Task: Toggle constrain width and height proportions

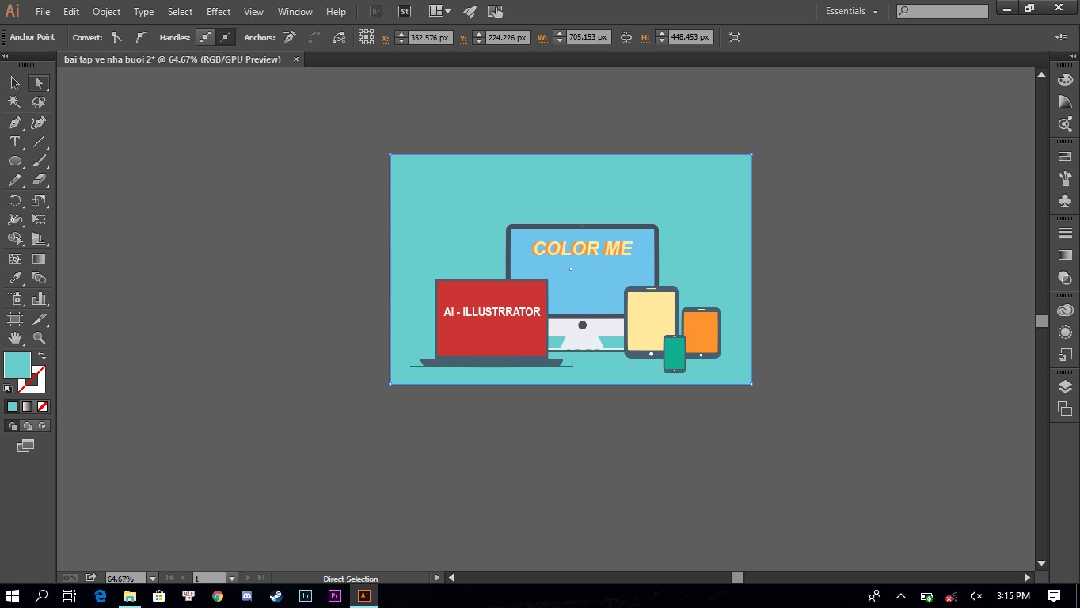Action: point(626,37)
